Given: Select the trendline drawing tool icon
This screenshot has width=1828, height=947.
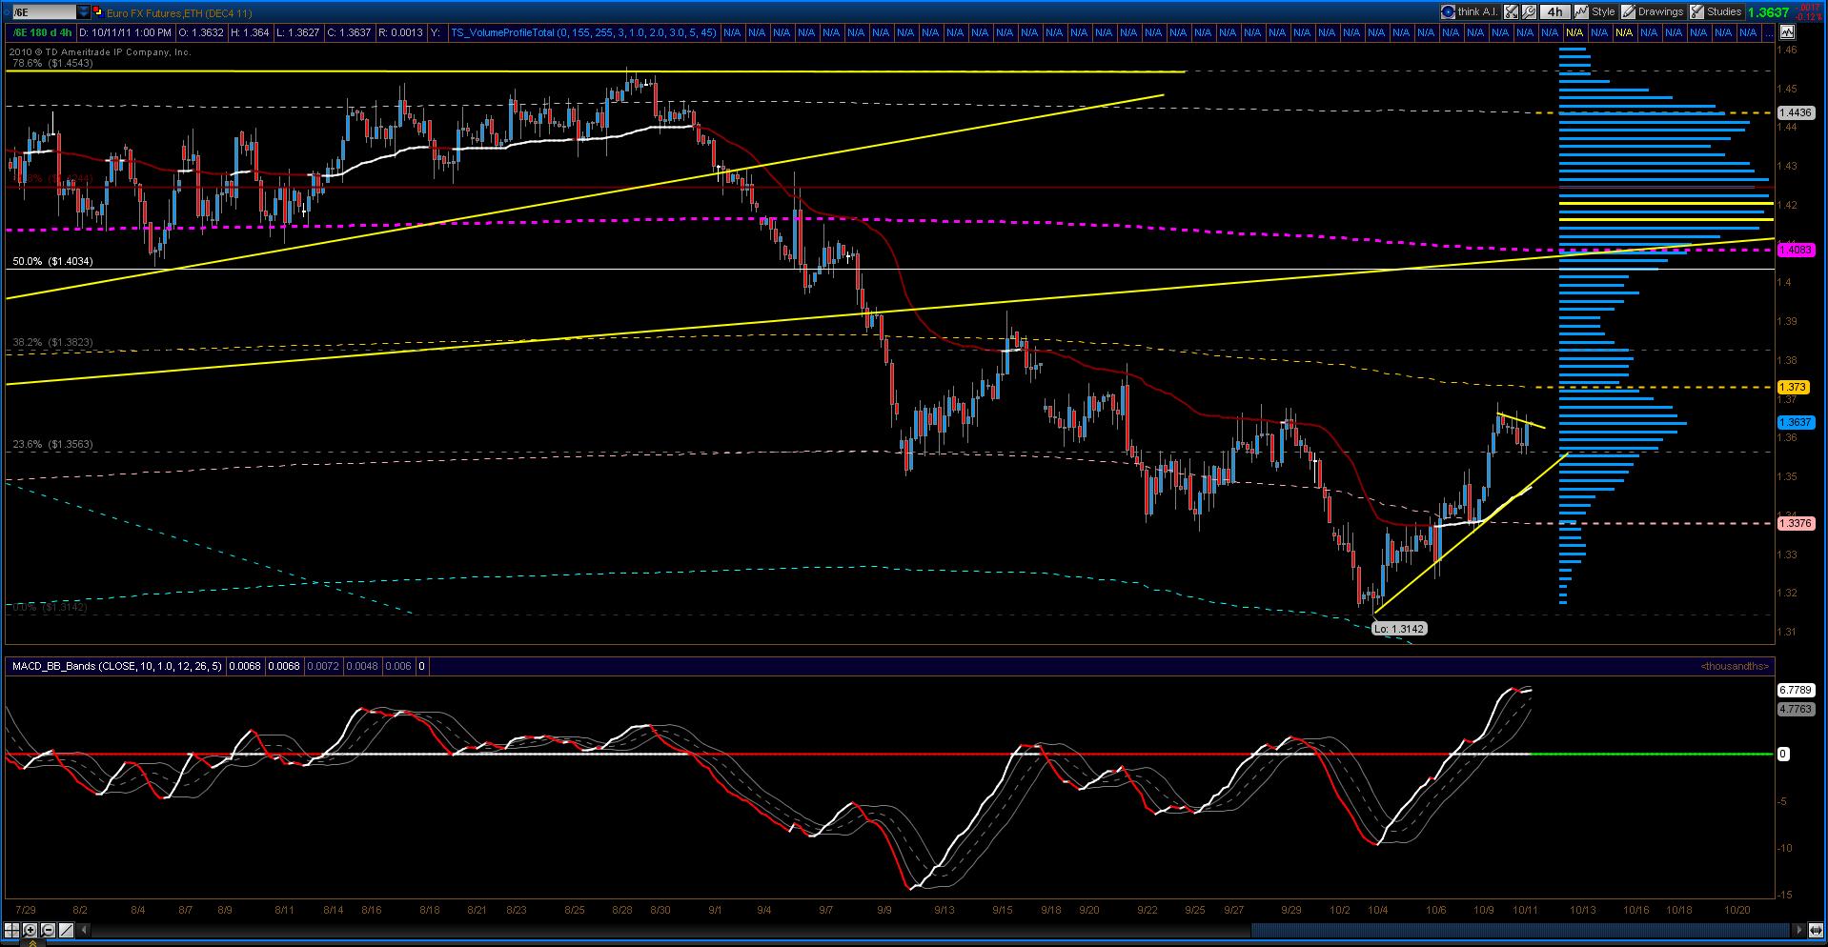Looking at the screenshot, I should (66, 930).
